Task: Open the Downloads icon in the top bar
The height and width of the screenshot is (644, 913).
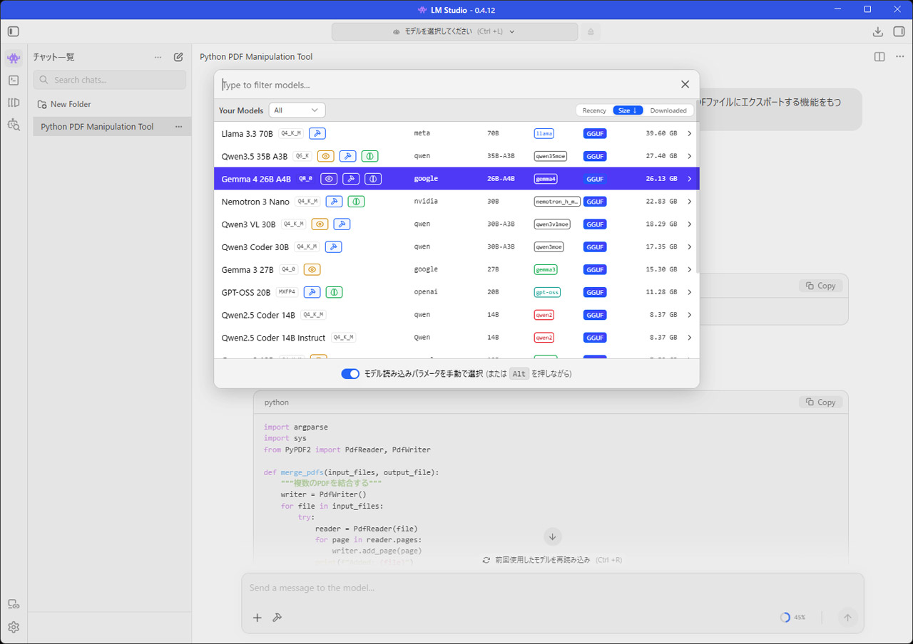Action: (x=878, y=31)
